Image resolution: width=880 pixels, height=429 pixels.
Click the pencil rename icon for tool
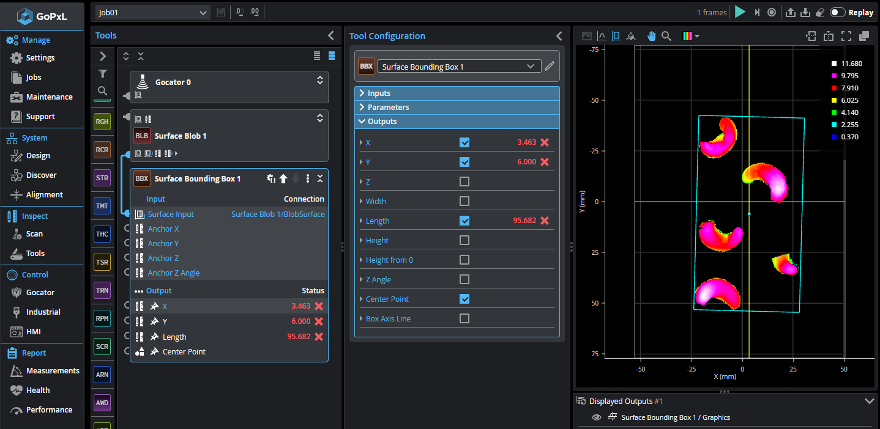tap(550, 67)
